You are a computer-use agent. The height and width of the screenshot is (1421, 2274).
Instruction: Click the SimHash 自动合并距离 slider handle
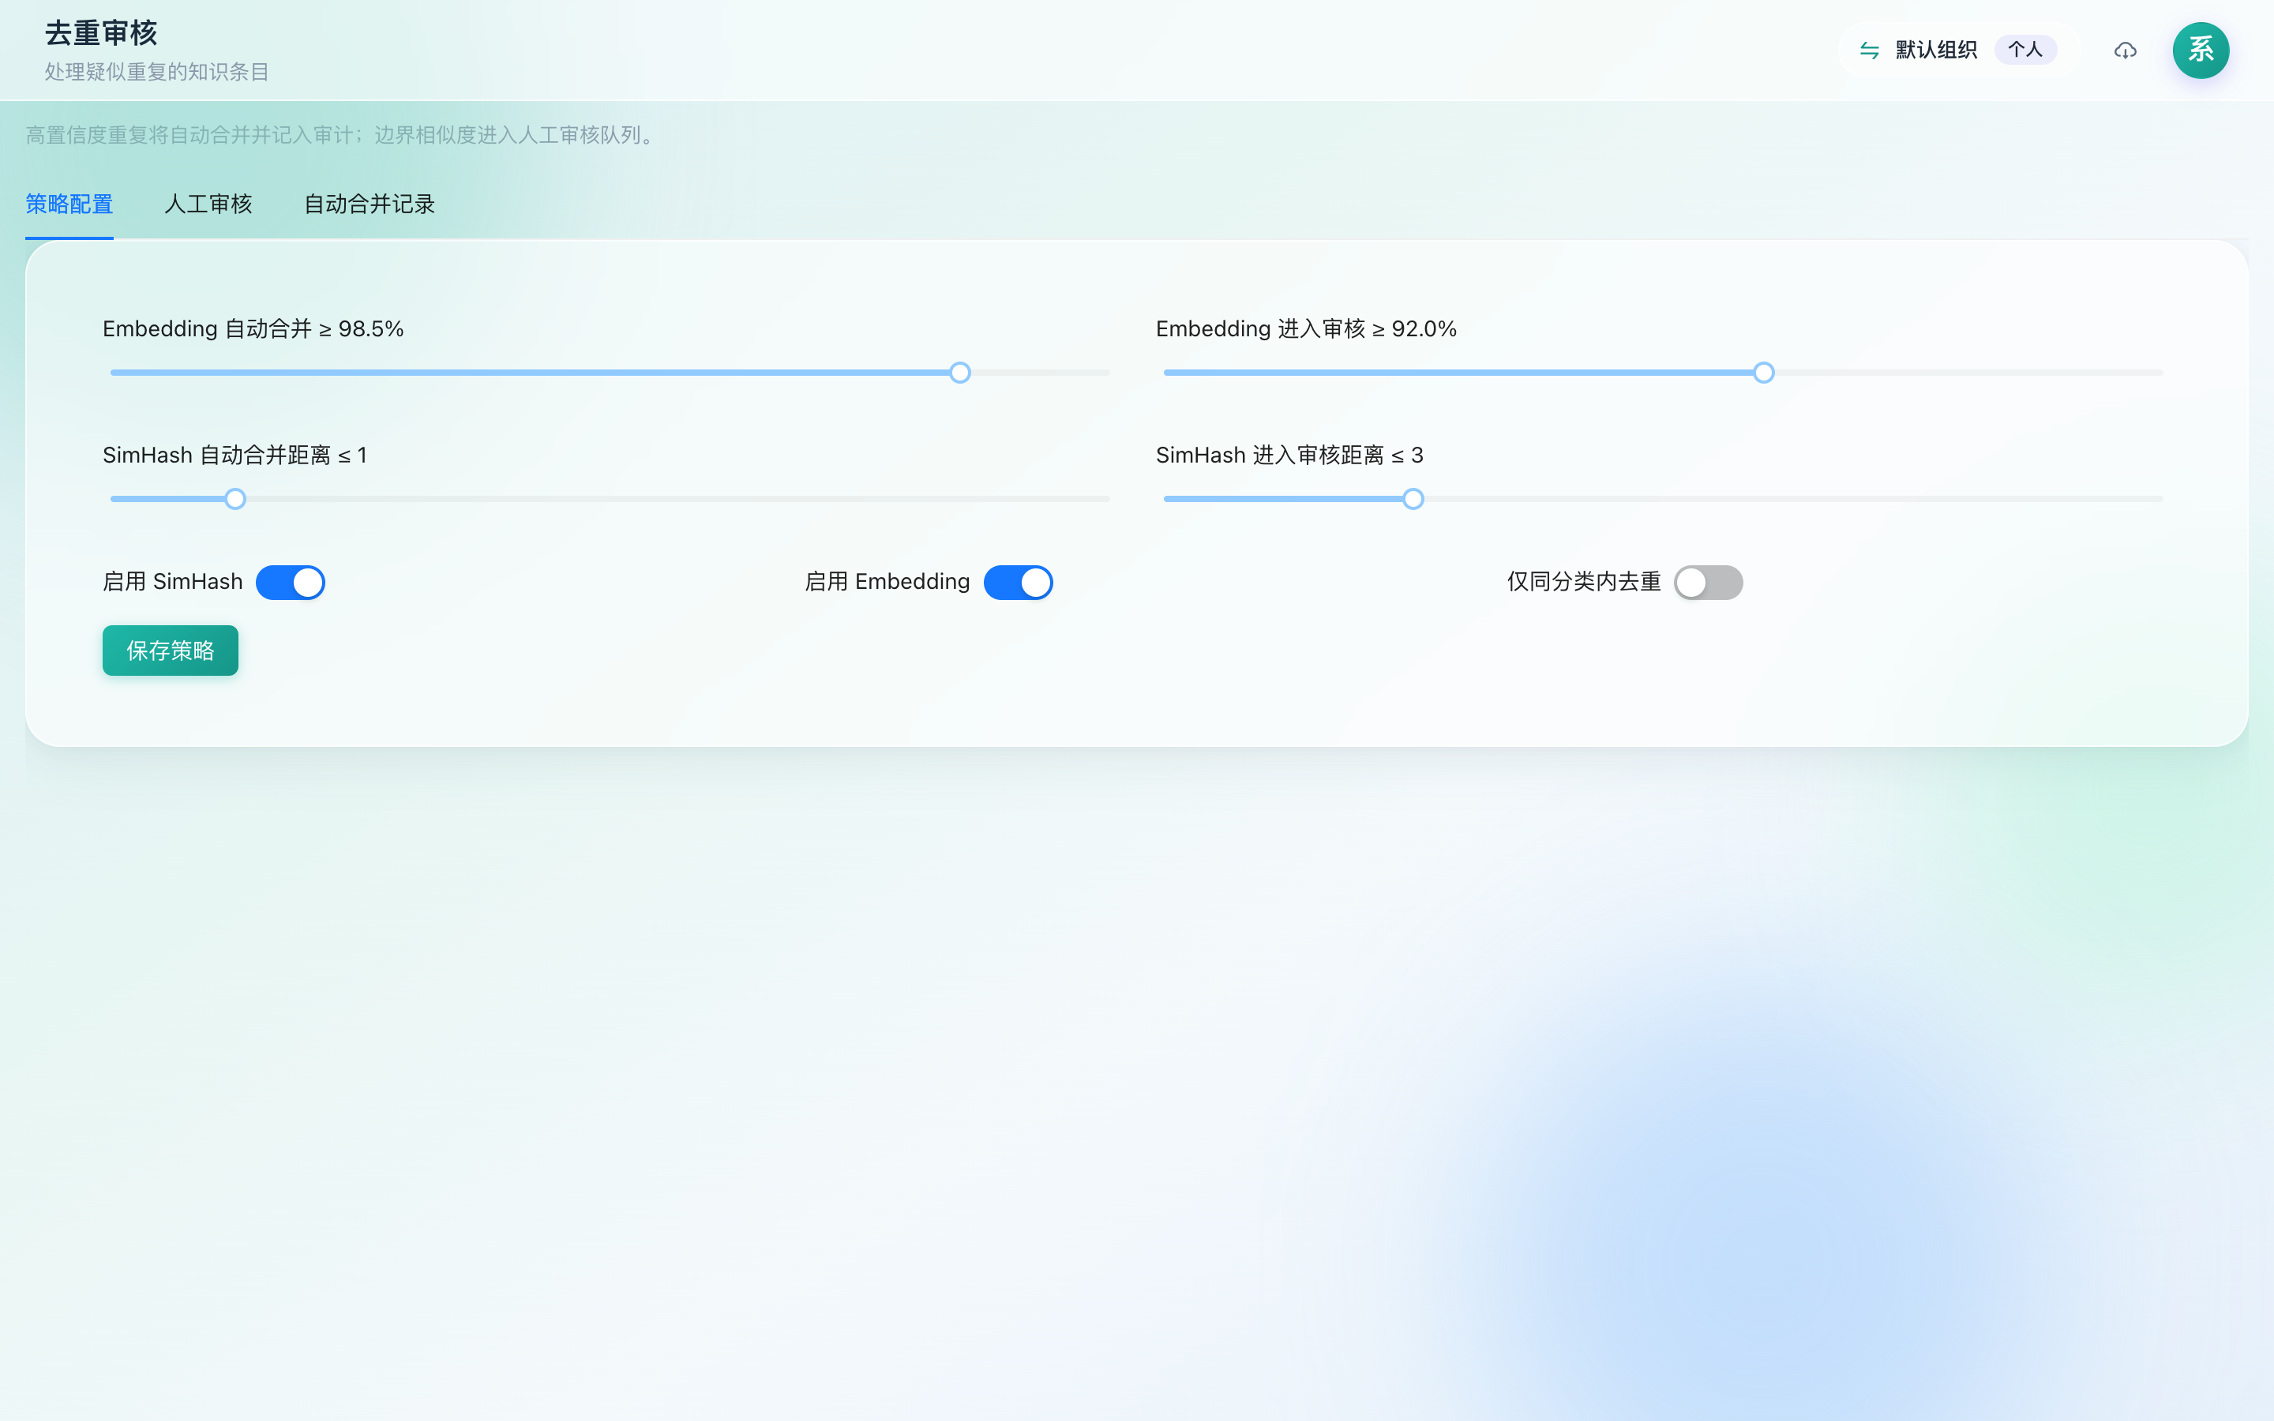tap(235, 499)
